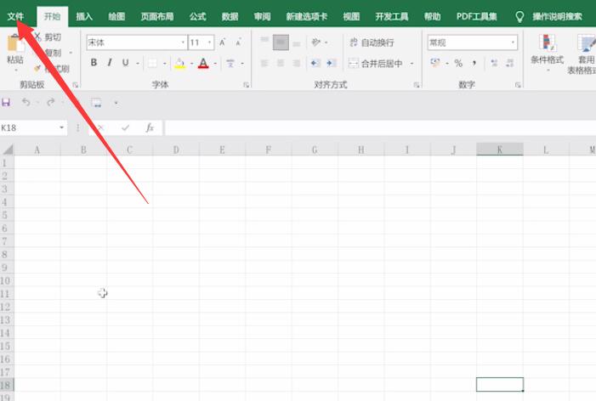
Task: Click 合并后居中 merge and center
Action: click(x=376, y=64)
